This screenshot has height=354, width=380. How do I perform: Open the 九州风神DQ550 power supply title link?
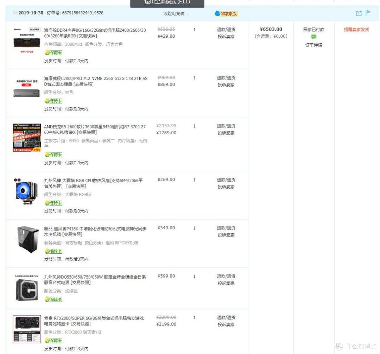(x=95, y=280)
